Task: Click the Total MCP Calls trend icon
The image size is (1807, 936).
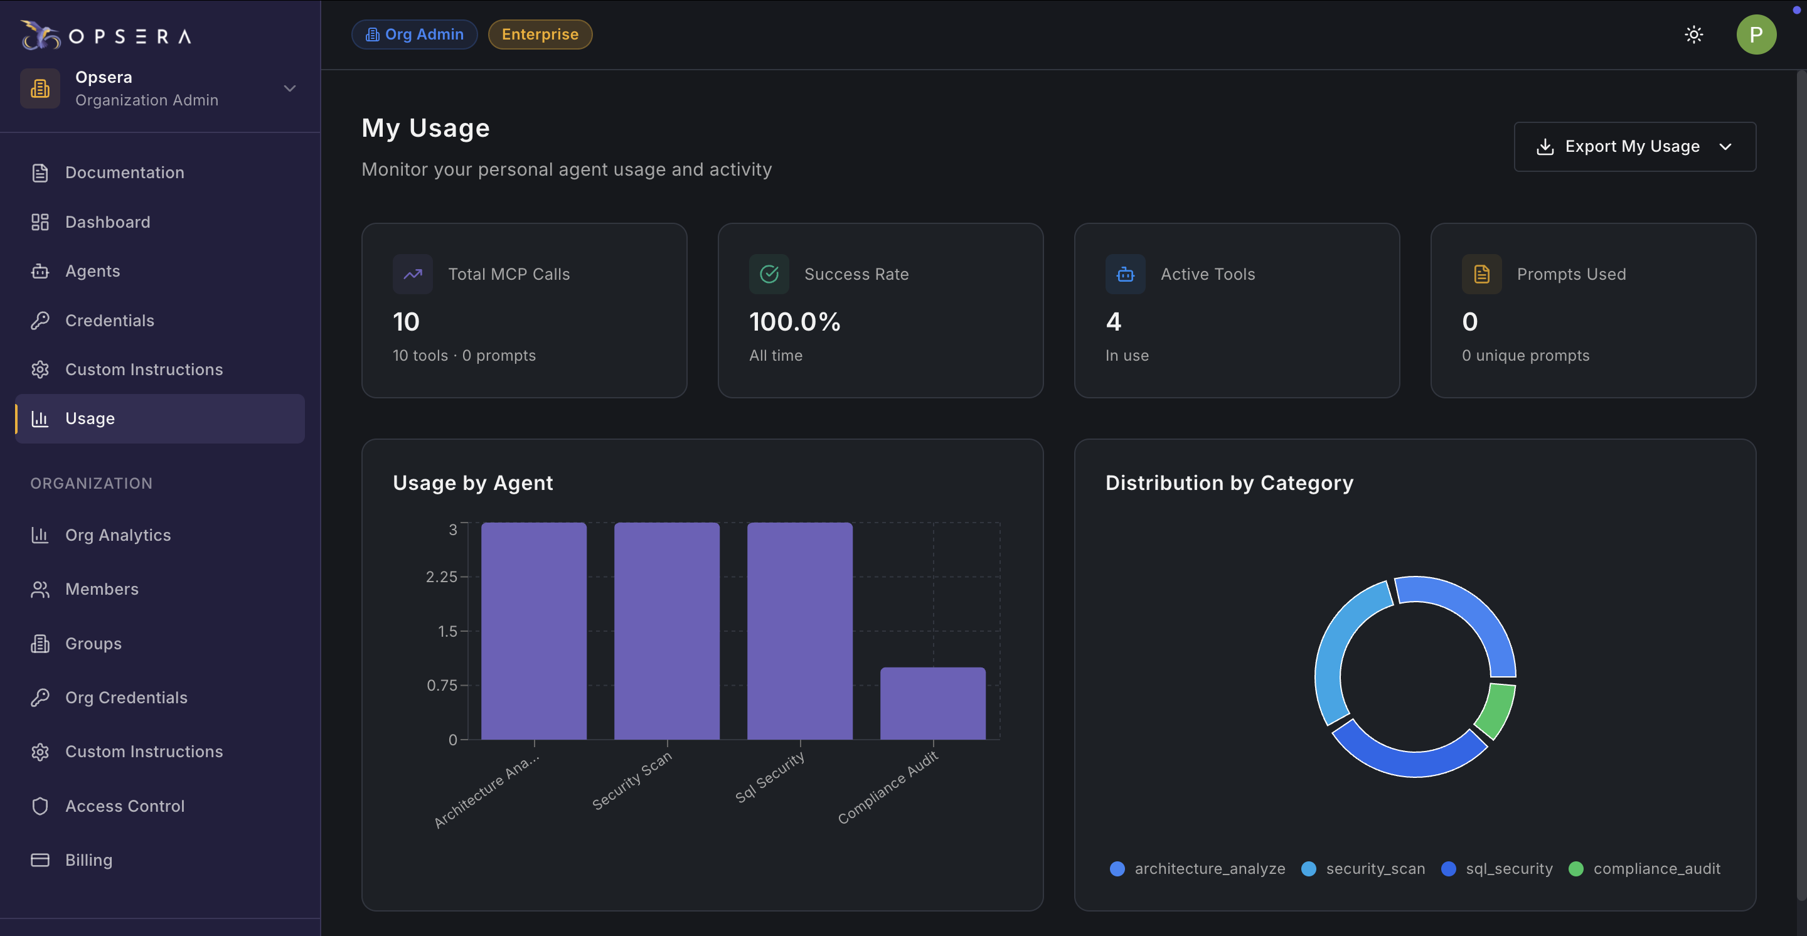Action: point(412,274)
